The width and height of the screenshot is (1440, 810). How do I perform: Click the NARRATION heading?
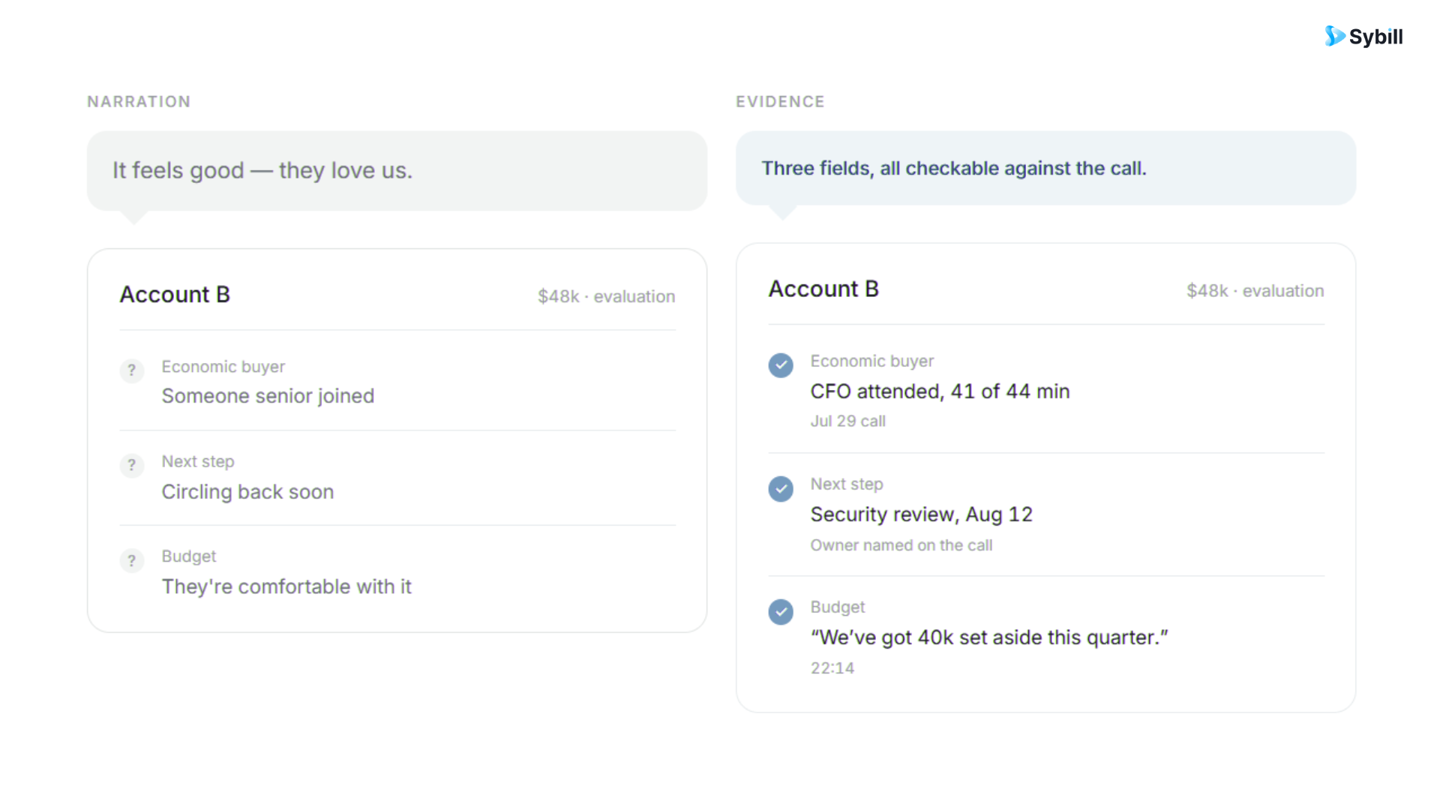click(139, 102)
